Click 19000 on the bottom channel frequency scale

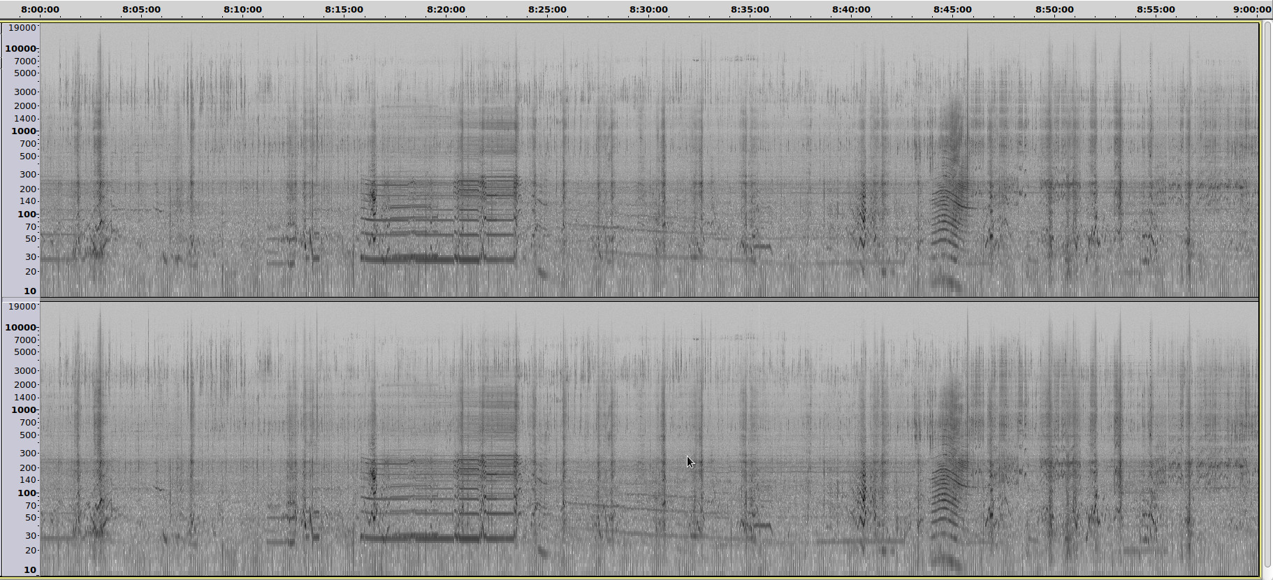21,307
